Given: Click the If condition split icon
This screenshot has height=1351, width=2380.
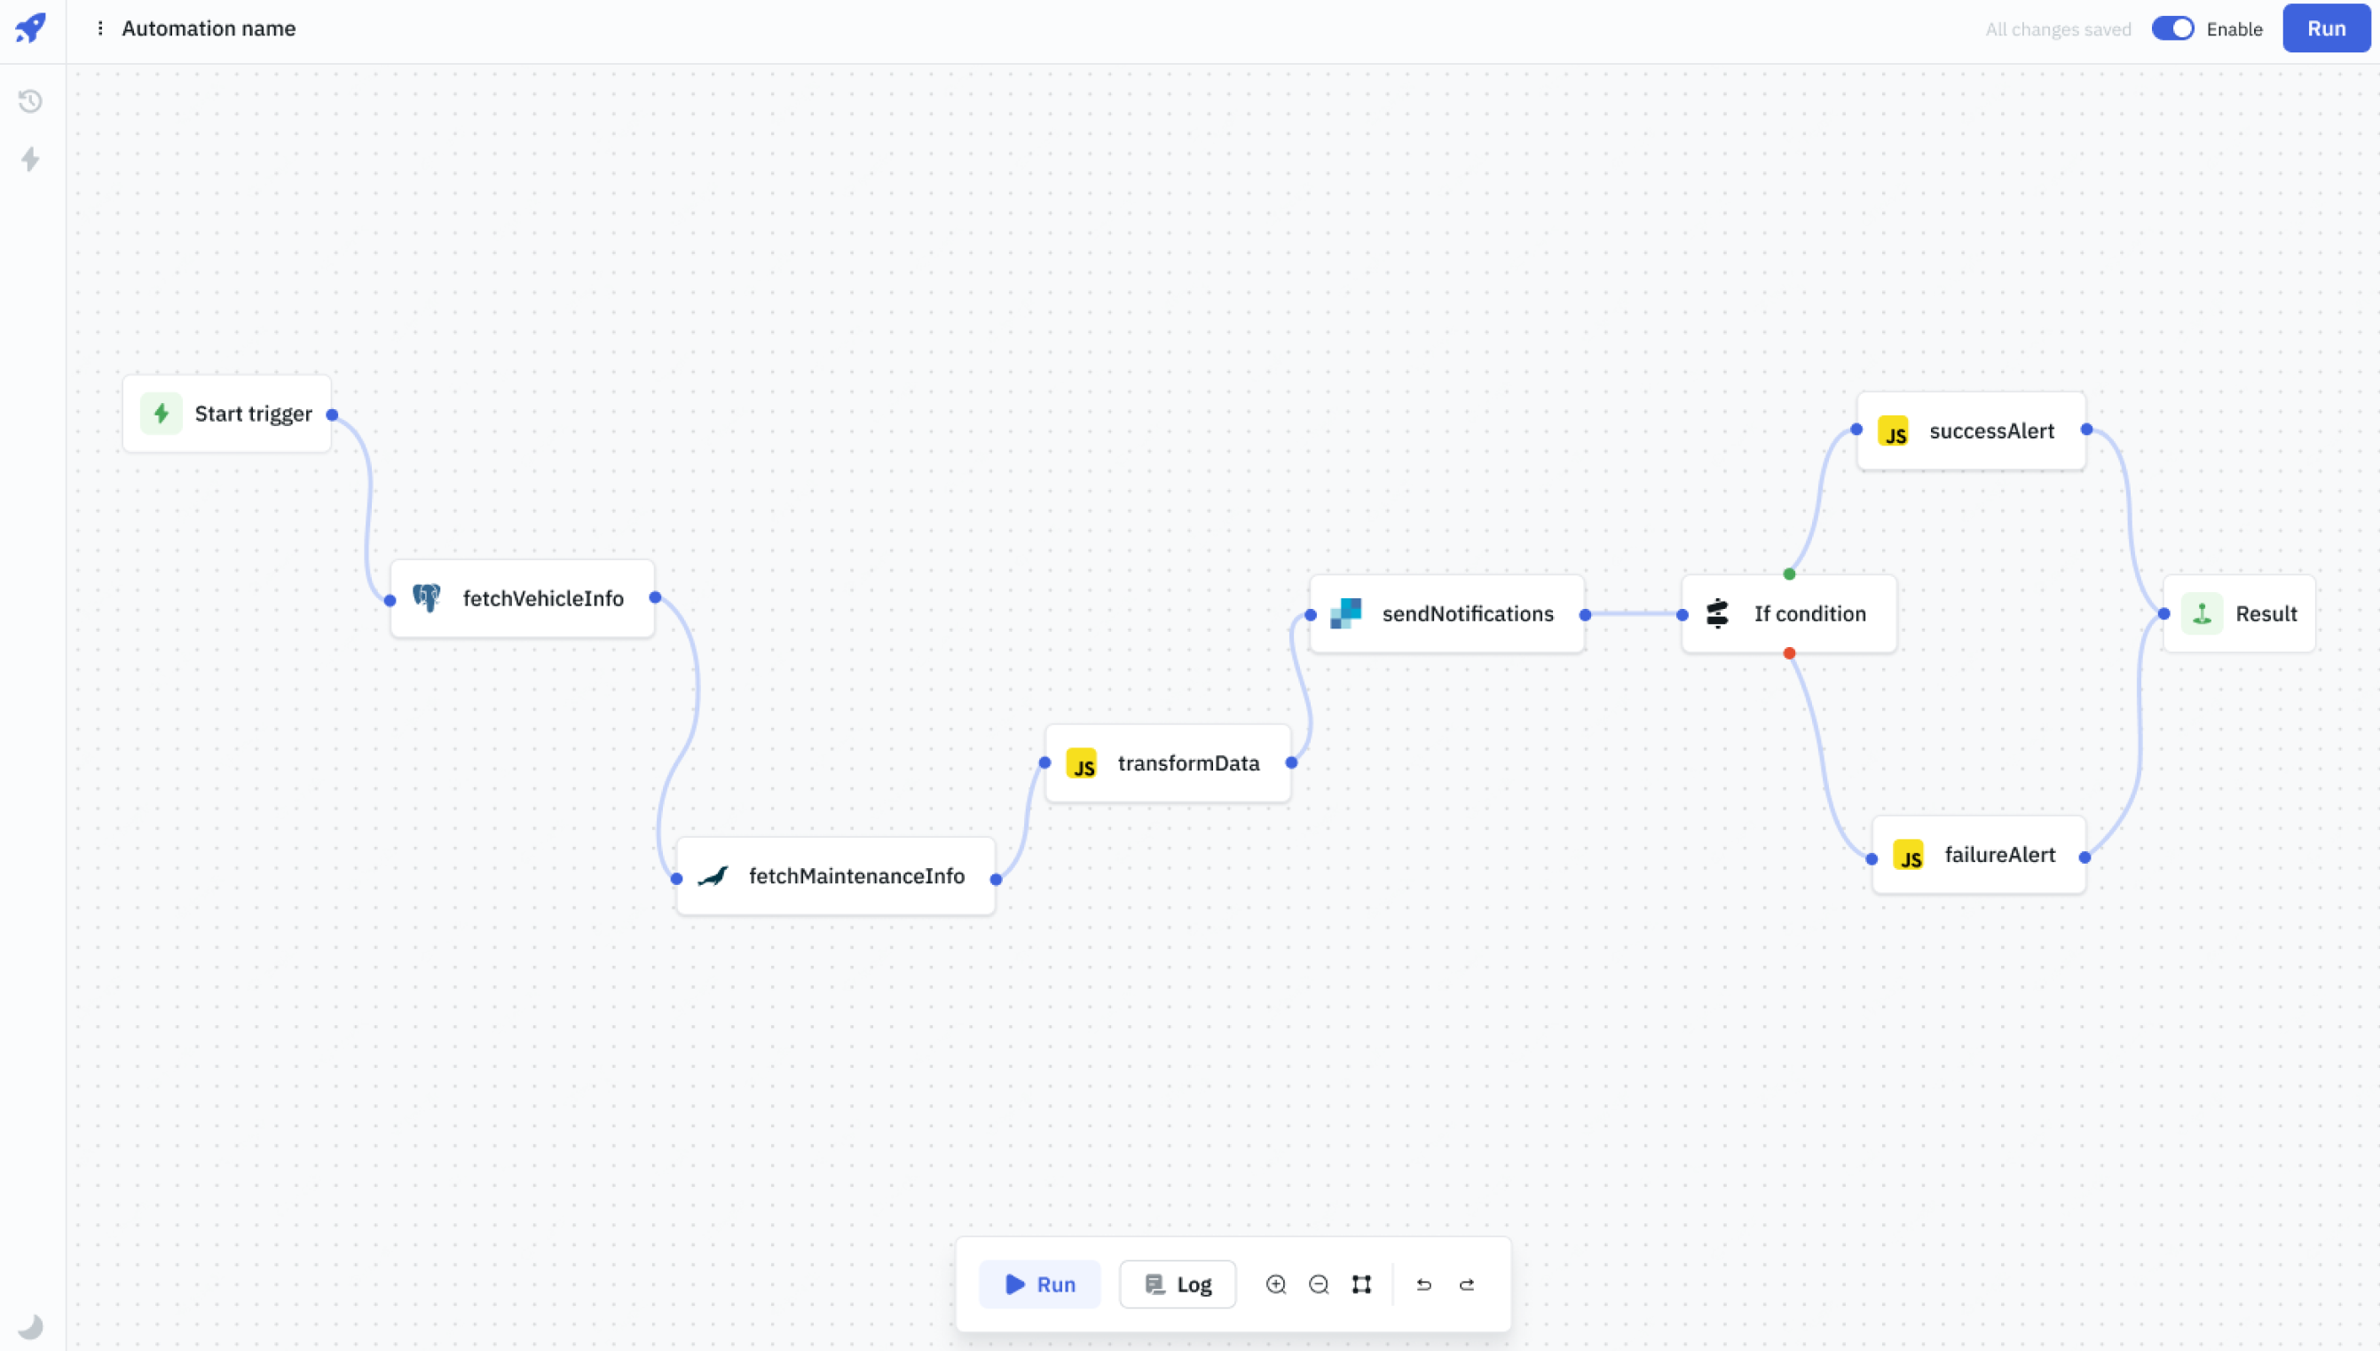Looking at the screenshot, I should [x=1718, y=612].
